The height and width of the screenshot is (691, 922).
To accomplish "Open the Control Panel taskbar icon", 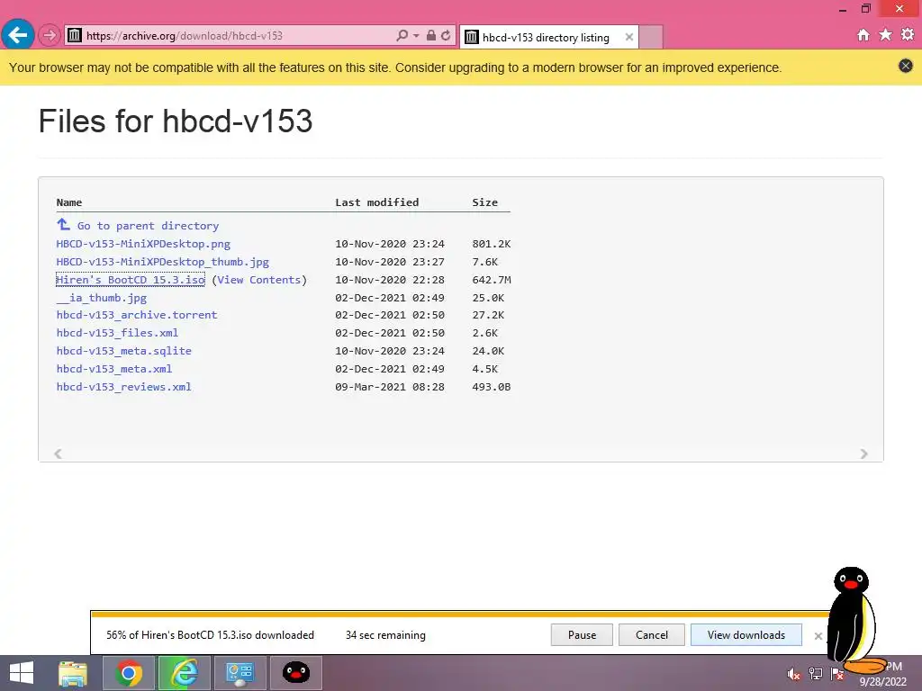I will 240,673.
